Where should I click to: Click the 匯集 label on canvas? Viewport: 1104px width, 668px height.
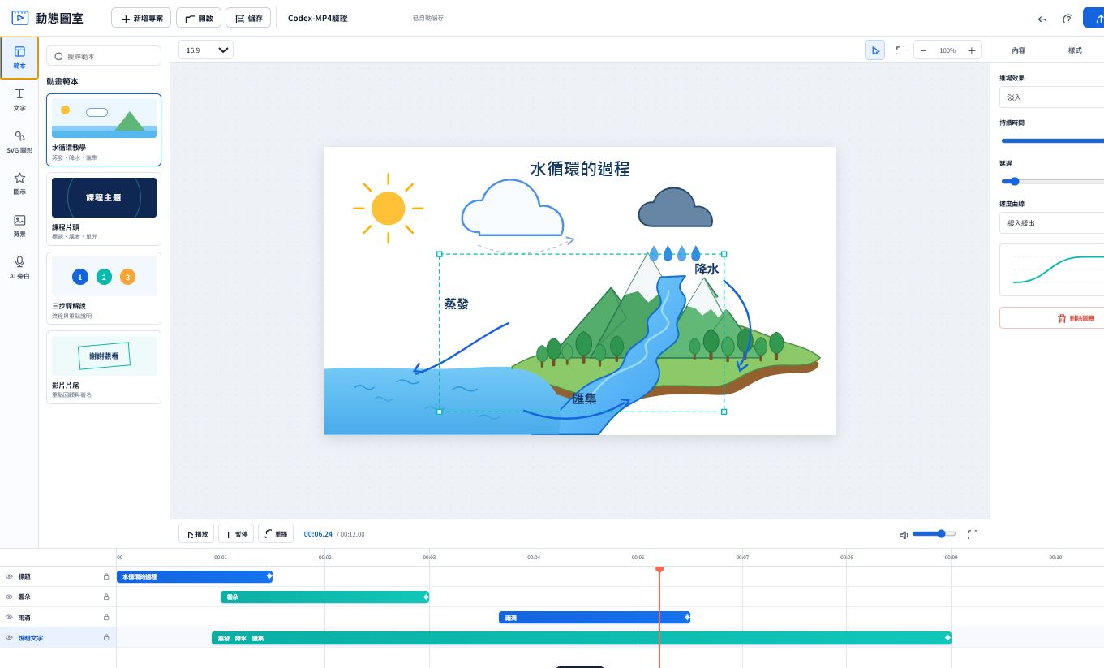(584, 399)
